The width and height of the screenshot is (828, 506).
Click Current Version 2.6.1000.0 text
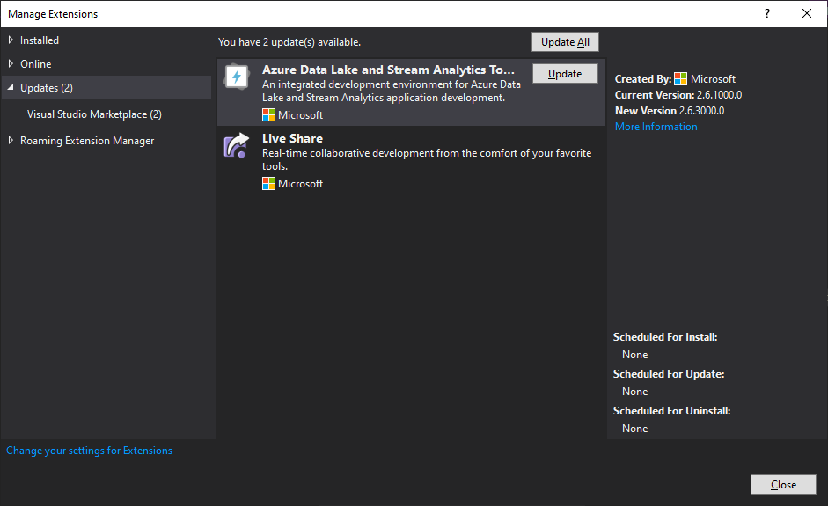click(678, 95)
